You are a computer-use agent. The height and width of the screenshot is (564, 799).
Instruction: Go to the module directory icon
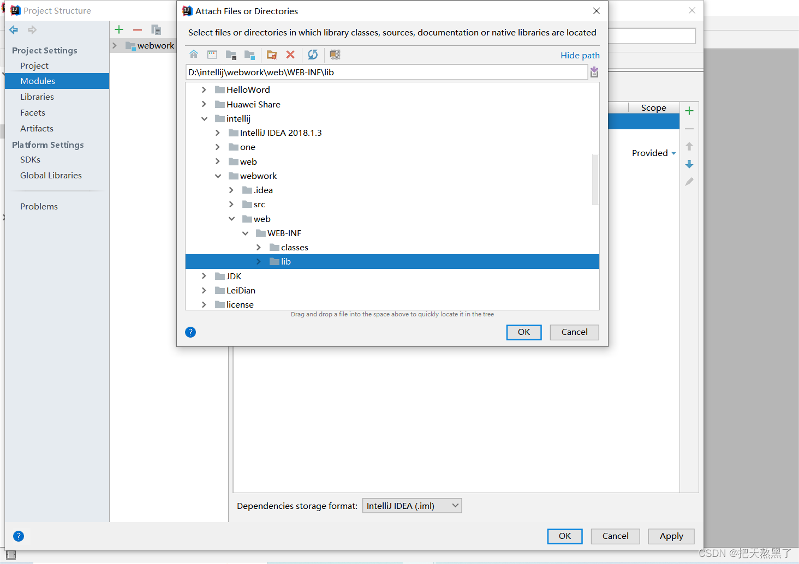(249, 55)
